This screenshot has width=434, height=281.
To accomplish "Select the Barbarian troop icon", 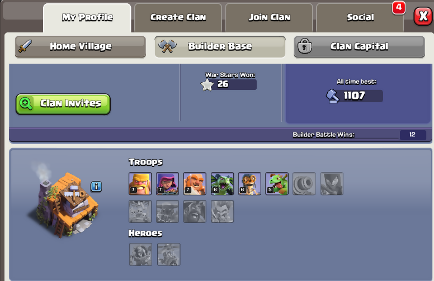I will point(140,184).
